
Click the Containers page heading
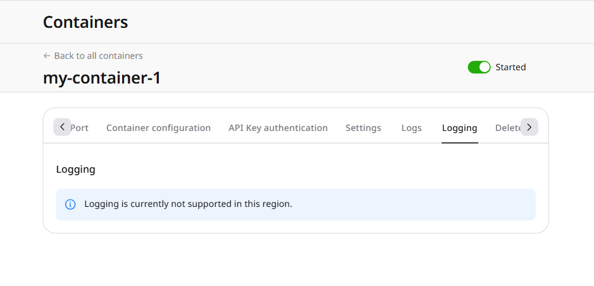85,22
